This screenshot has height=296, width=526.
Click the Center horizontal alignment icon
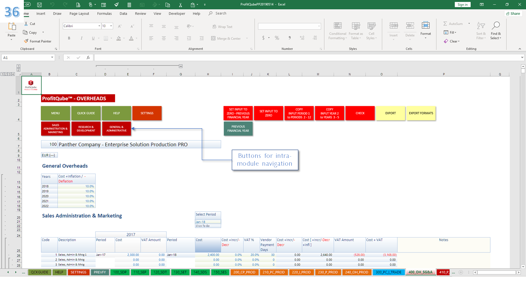tap(164, 38)
